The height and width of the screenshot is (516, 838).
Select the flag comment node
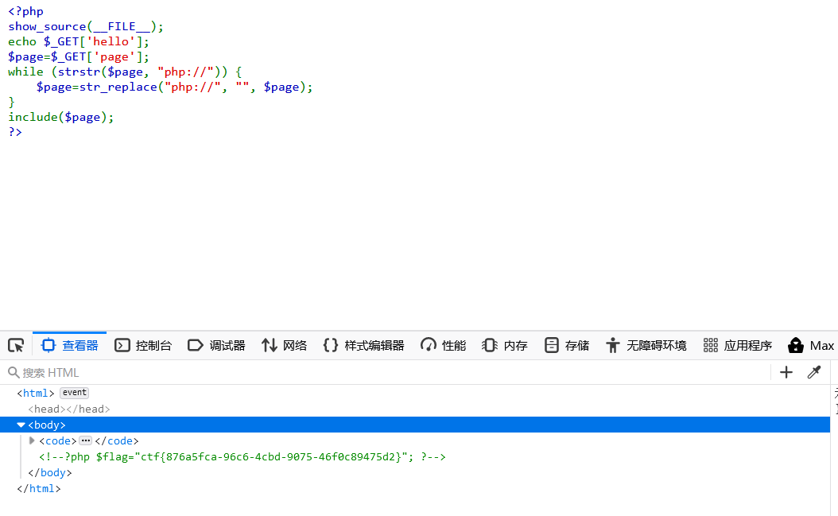tap(242, 457)
